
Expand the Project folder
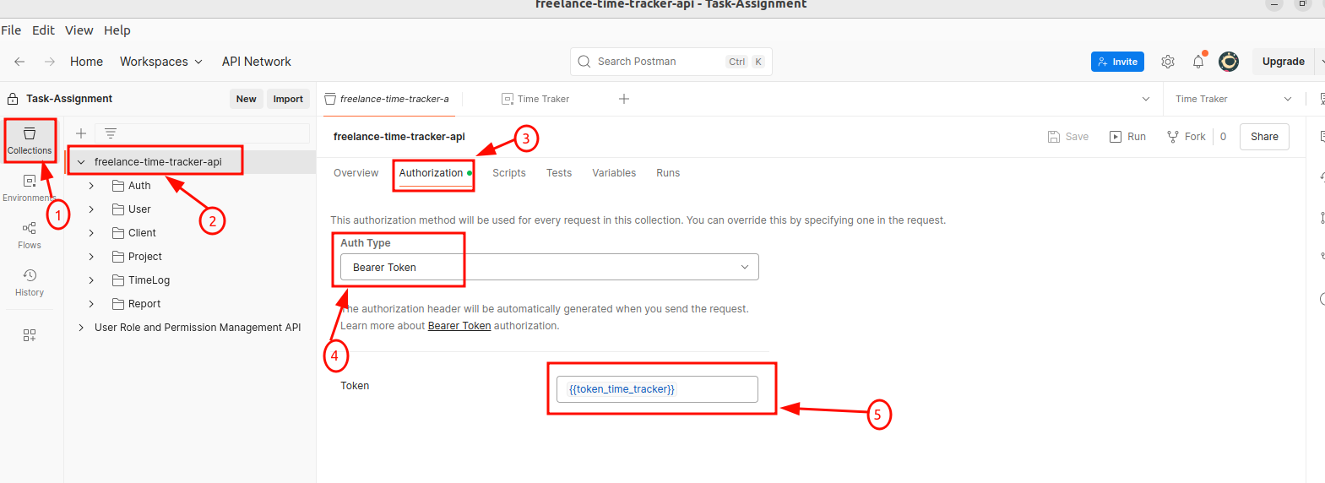pyautogui.click(x=91, y=257)
